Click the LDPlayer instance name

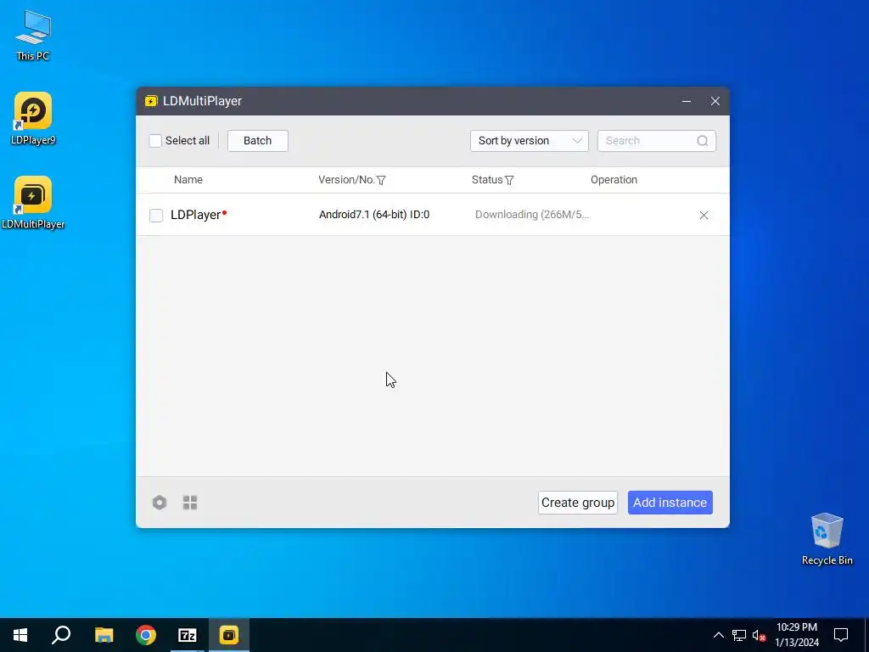196,215
